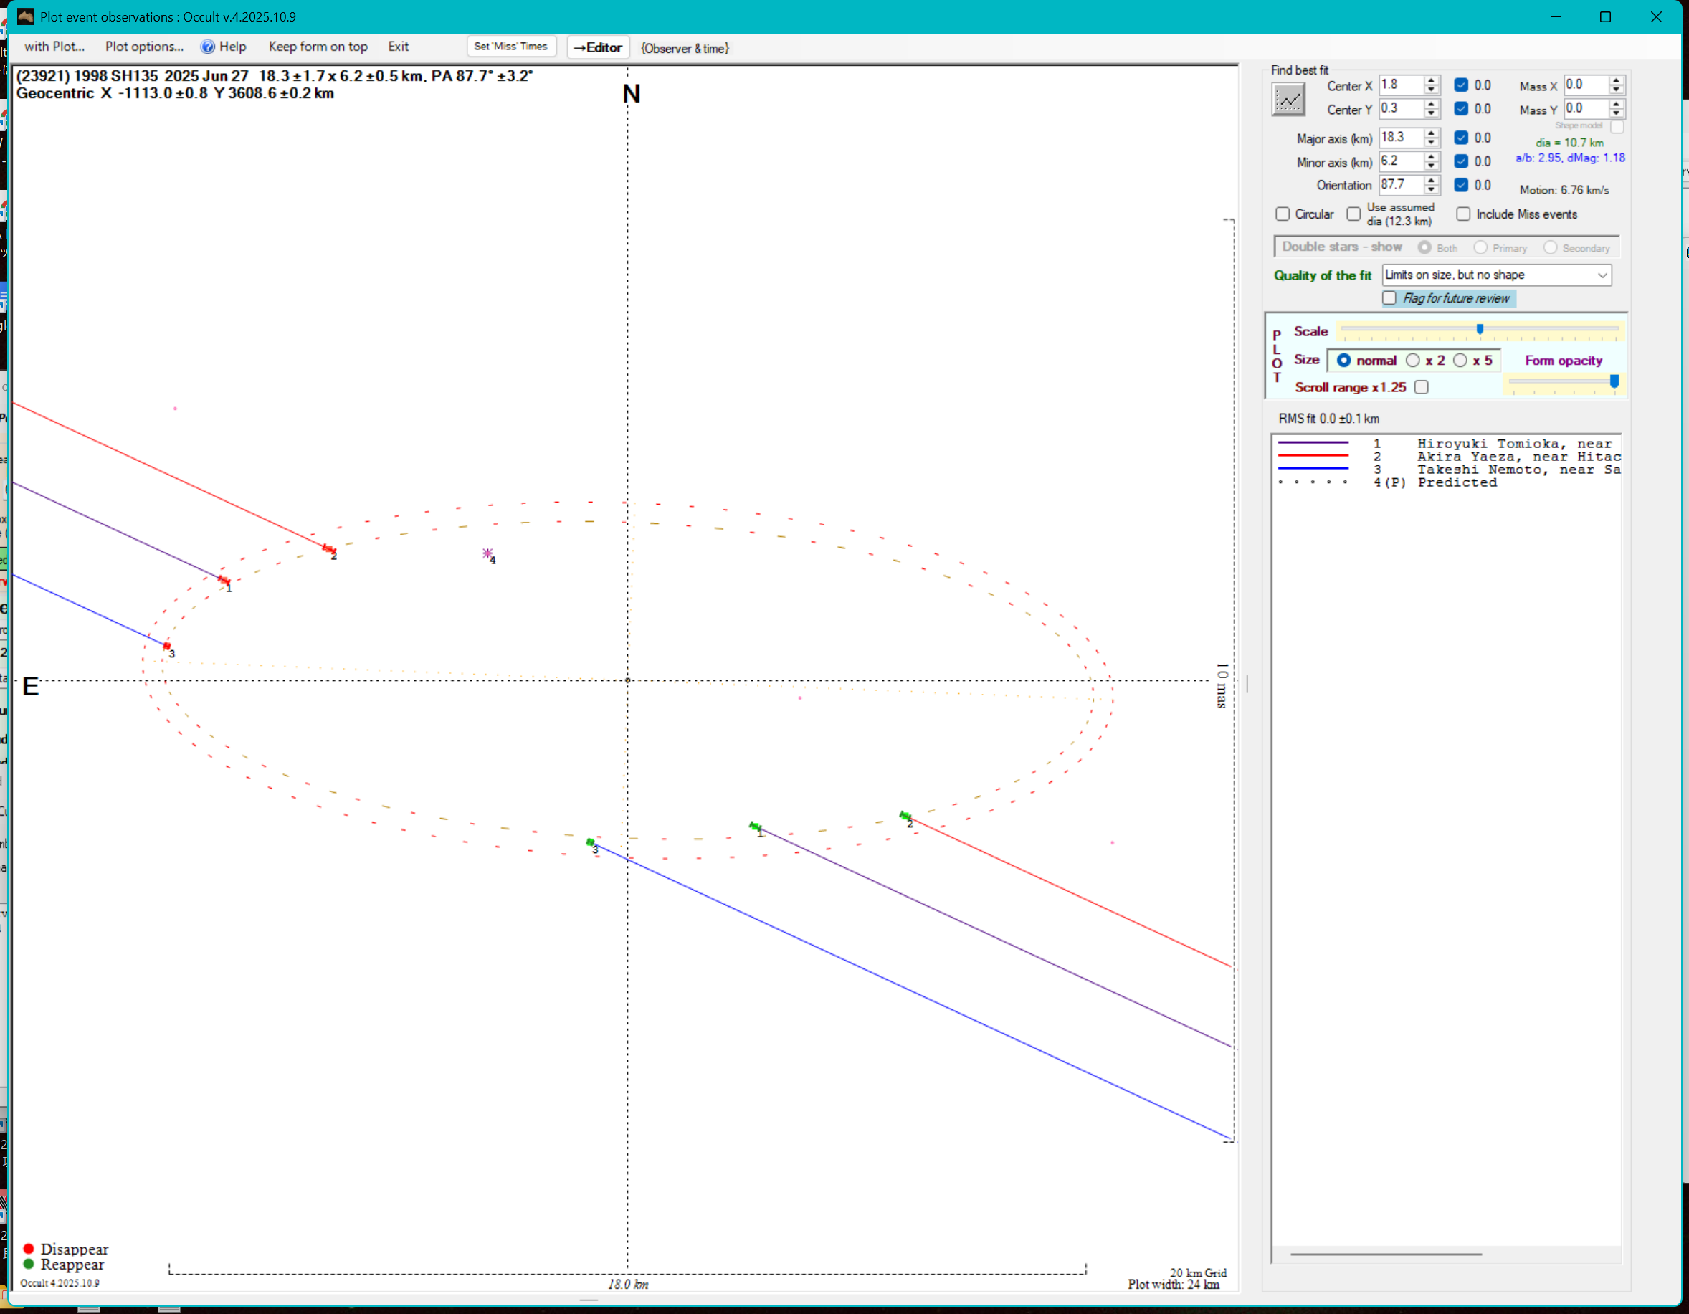Toggle Include Miss events checkbox
The image size is (1689, 1314).
pos(1463,214)
